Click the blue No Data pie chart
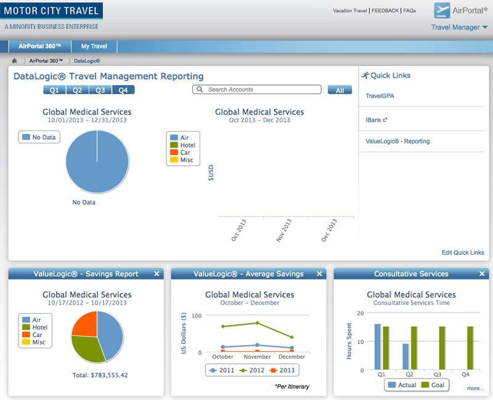The height and width of the screenshot is (400, 493). 97,162
